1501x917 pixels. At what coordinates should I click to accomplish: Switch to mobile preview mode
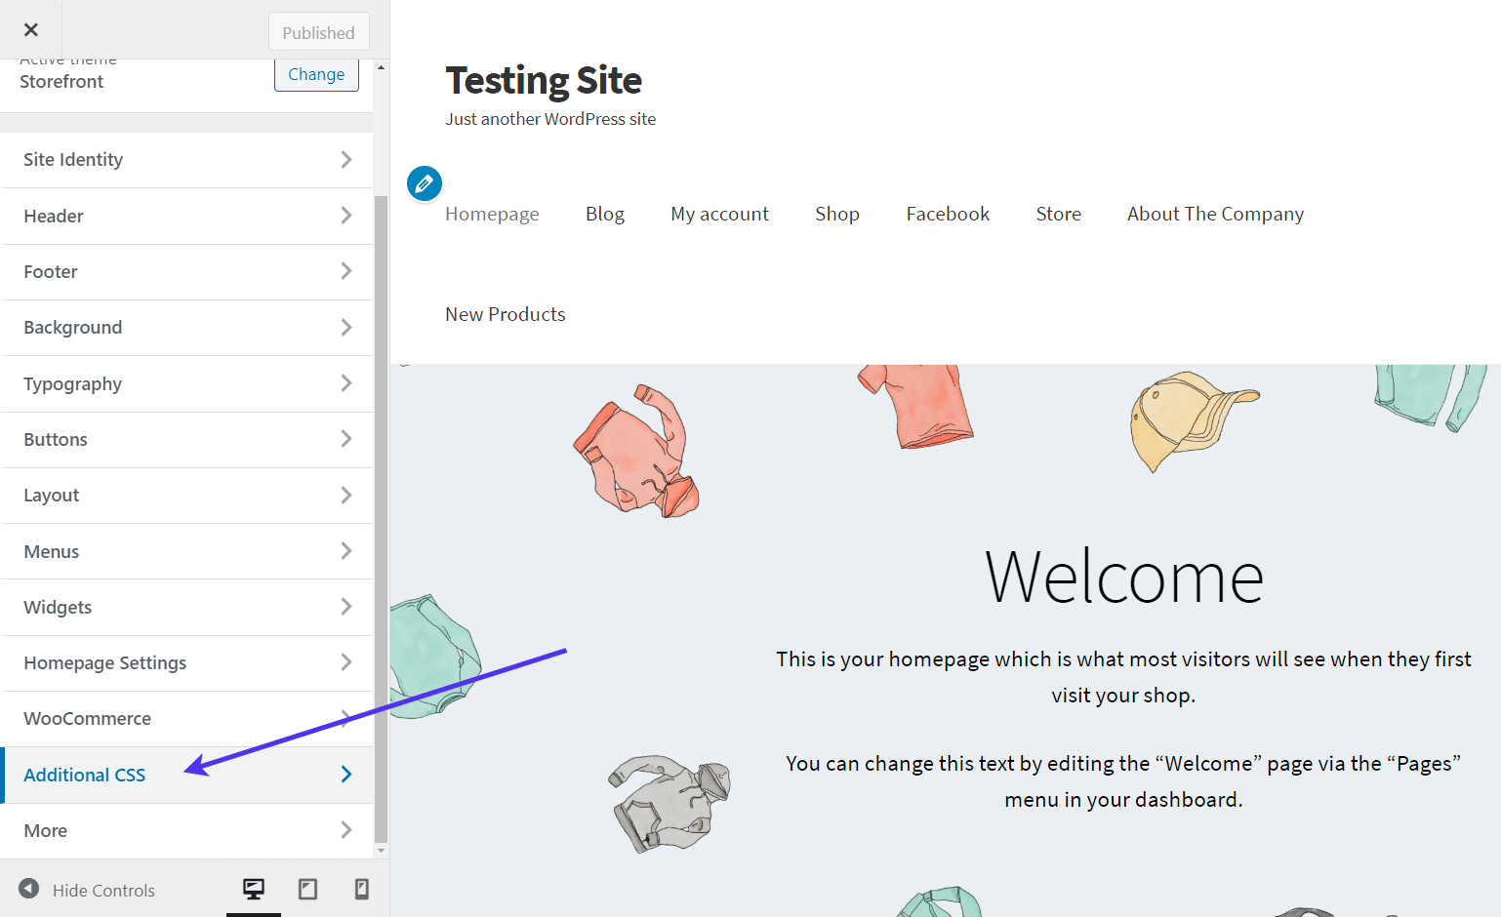pos(361,889)
